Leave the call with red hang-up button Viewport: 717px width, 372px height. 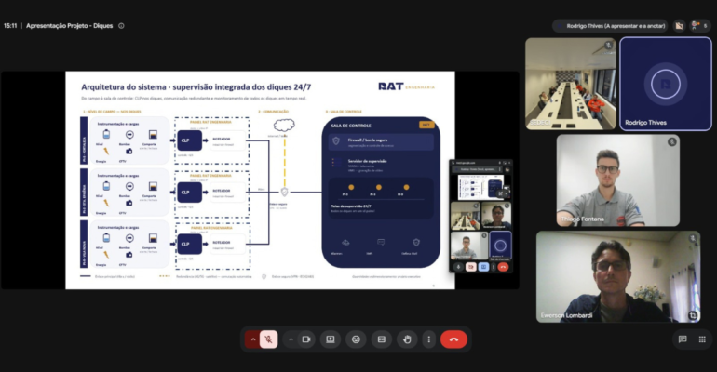(x=453, y=339)
